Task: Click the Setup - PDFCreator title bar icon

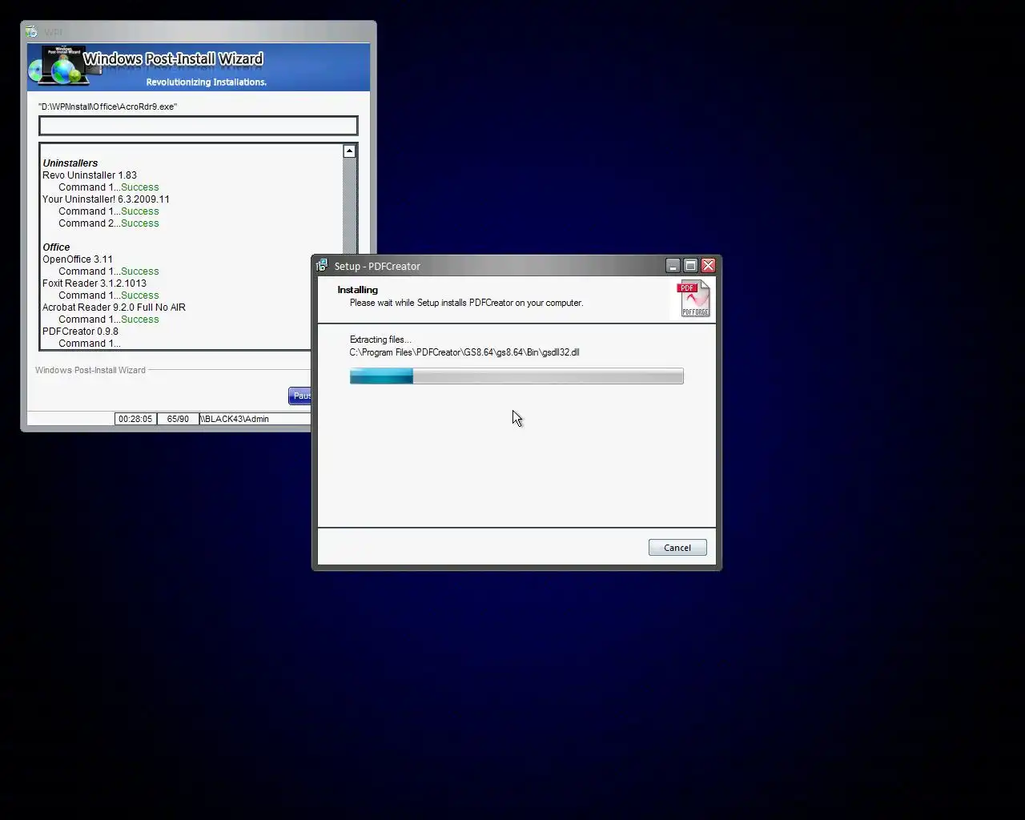Action: (322, 266)
